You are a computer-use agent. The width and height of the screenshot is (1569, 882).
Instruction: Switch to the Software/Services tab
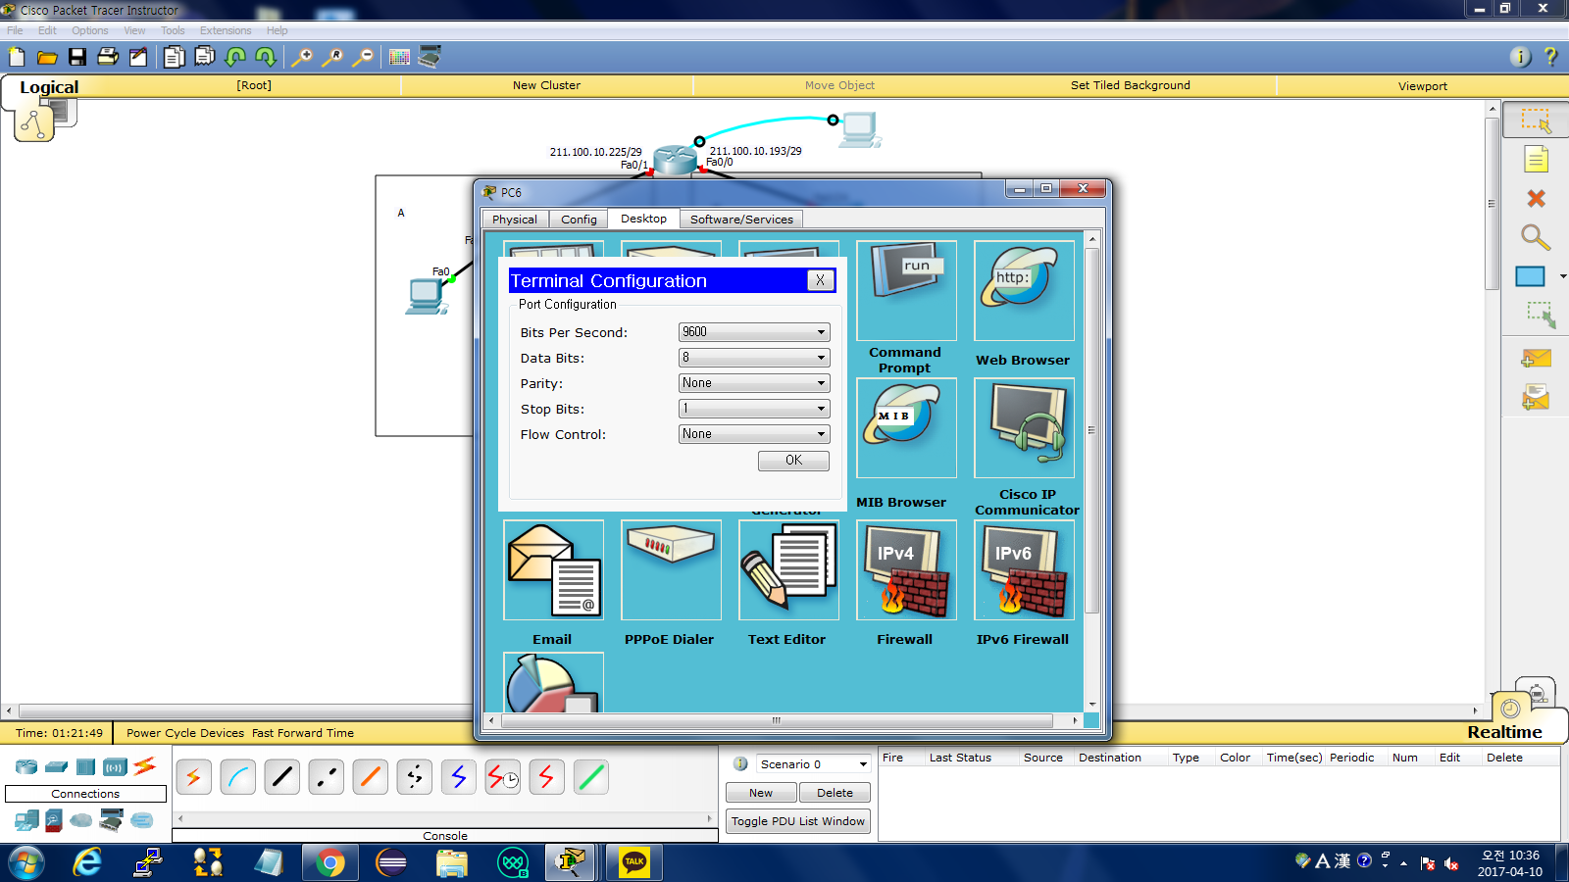coord(741,220)
